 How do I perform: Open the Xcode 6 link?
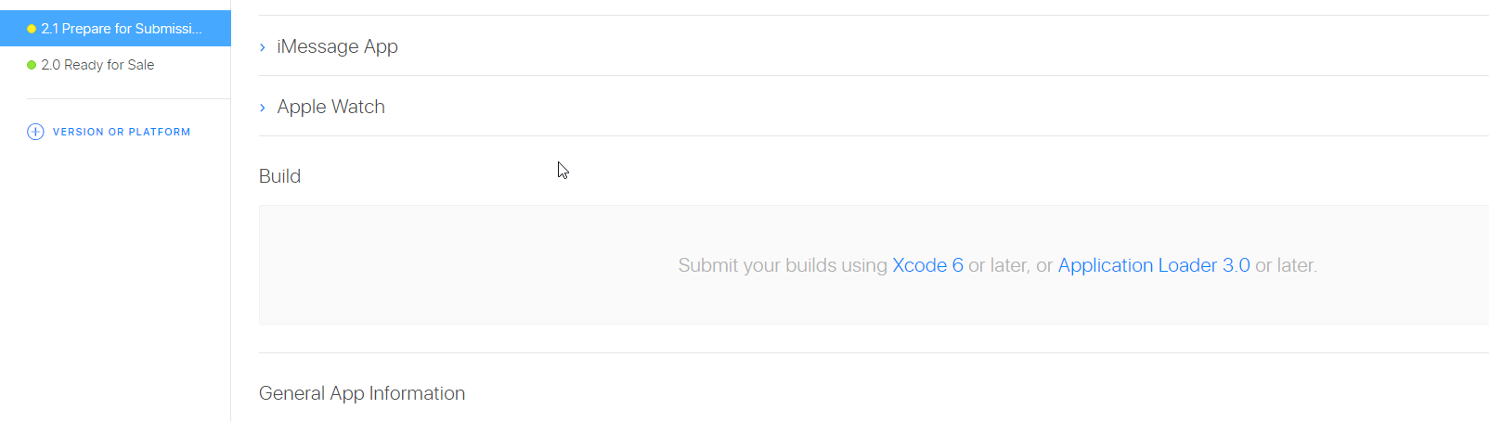[927, 265]
